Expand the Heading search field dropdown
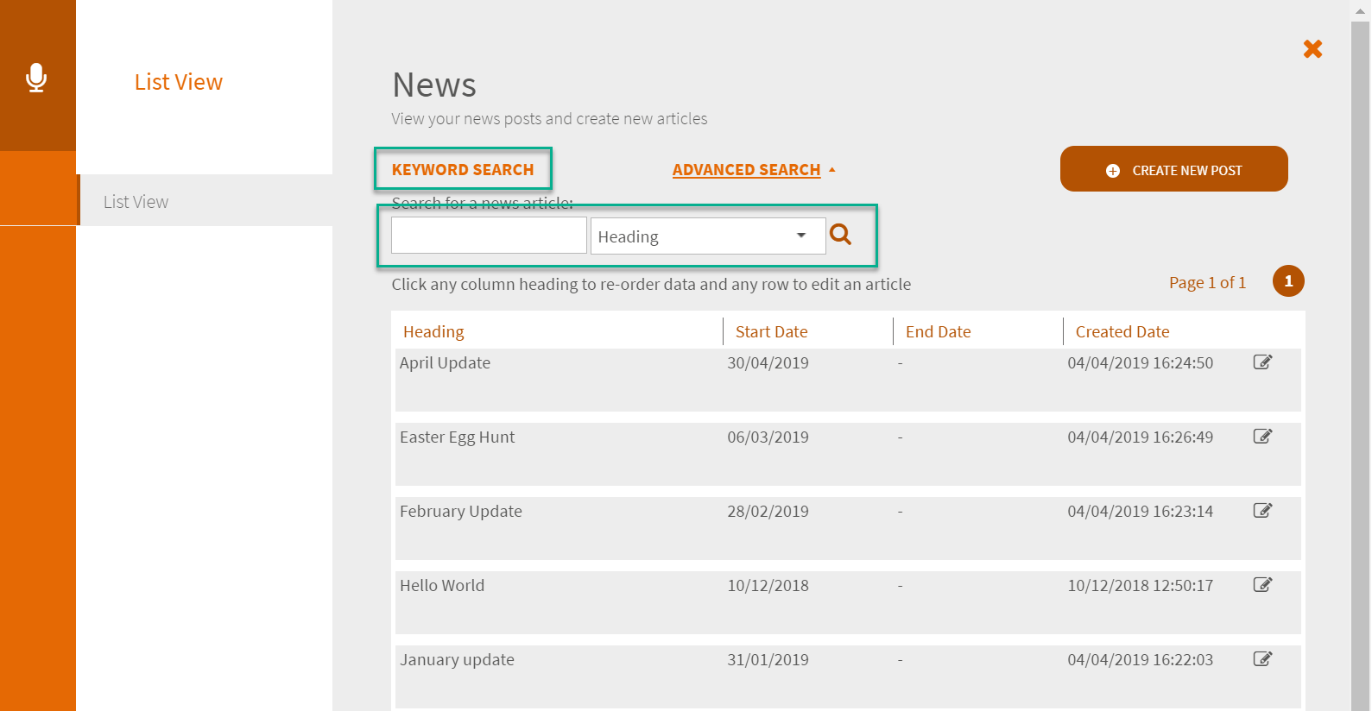This screenshot has width=1372, height=711. [708, 236]
